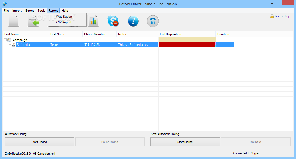This screenshot has width=296, height=159.
Task: Maximize the Ecsow Dialer window
Action: click(x=279, y=3)
